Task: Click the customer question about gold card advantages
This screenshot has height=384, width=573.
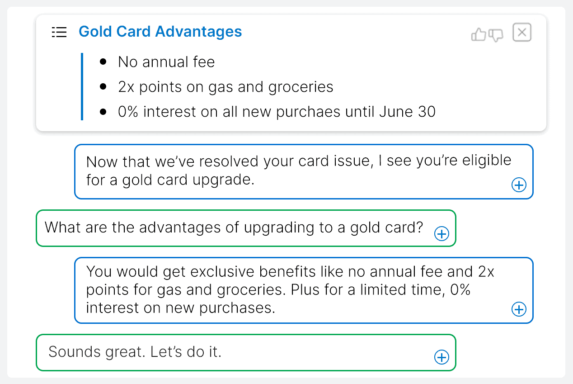Action: click(x=246, y=228)
